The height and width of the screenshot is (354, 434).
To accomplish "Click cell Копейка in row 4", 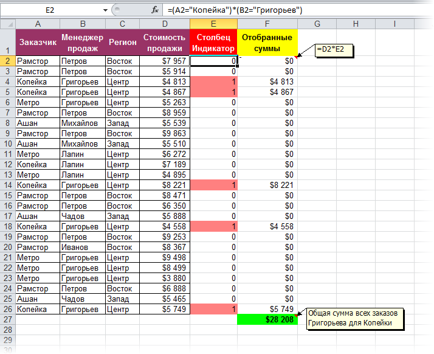I will point(38,82).
